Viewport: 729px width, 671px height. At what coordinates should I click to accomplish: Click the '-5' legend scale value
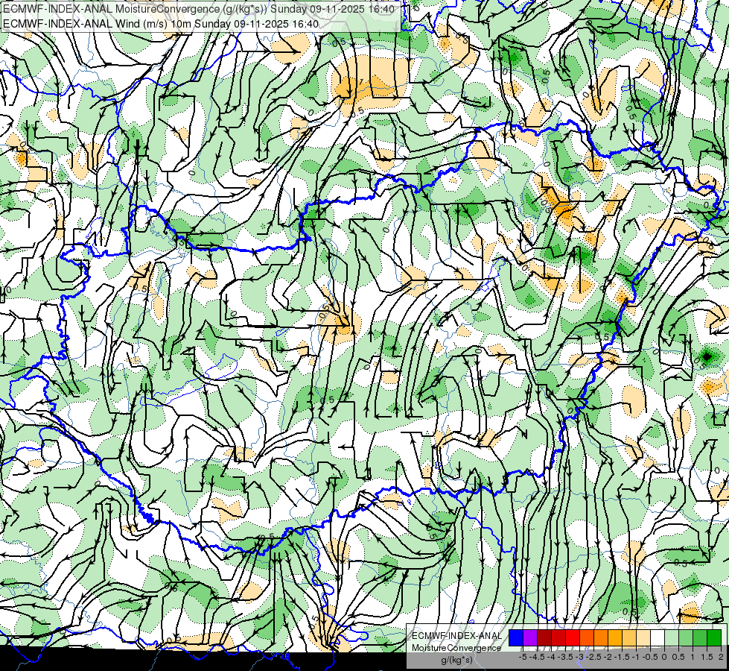tap(523, 657)
